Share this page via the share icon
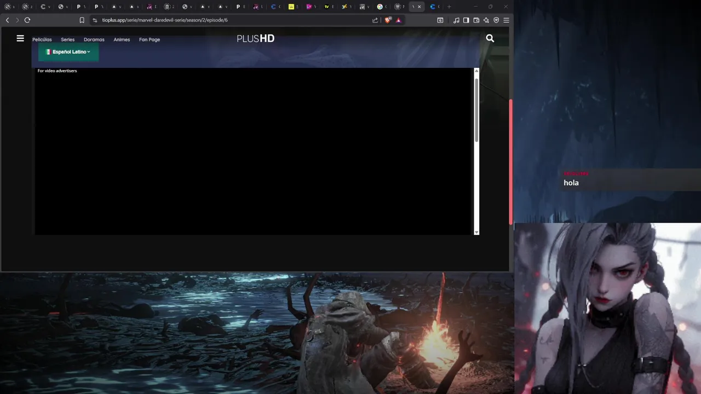 pyautogui.click(x=375, y=20)
